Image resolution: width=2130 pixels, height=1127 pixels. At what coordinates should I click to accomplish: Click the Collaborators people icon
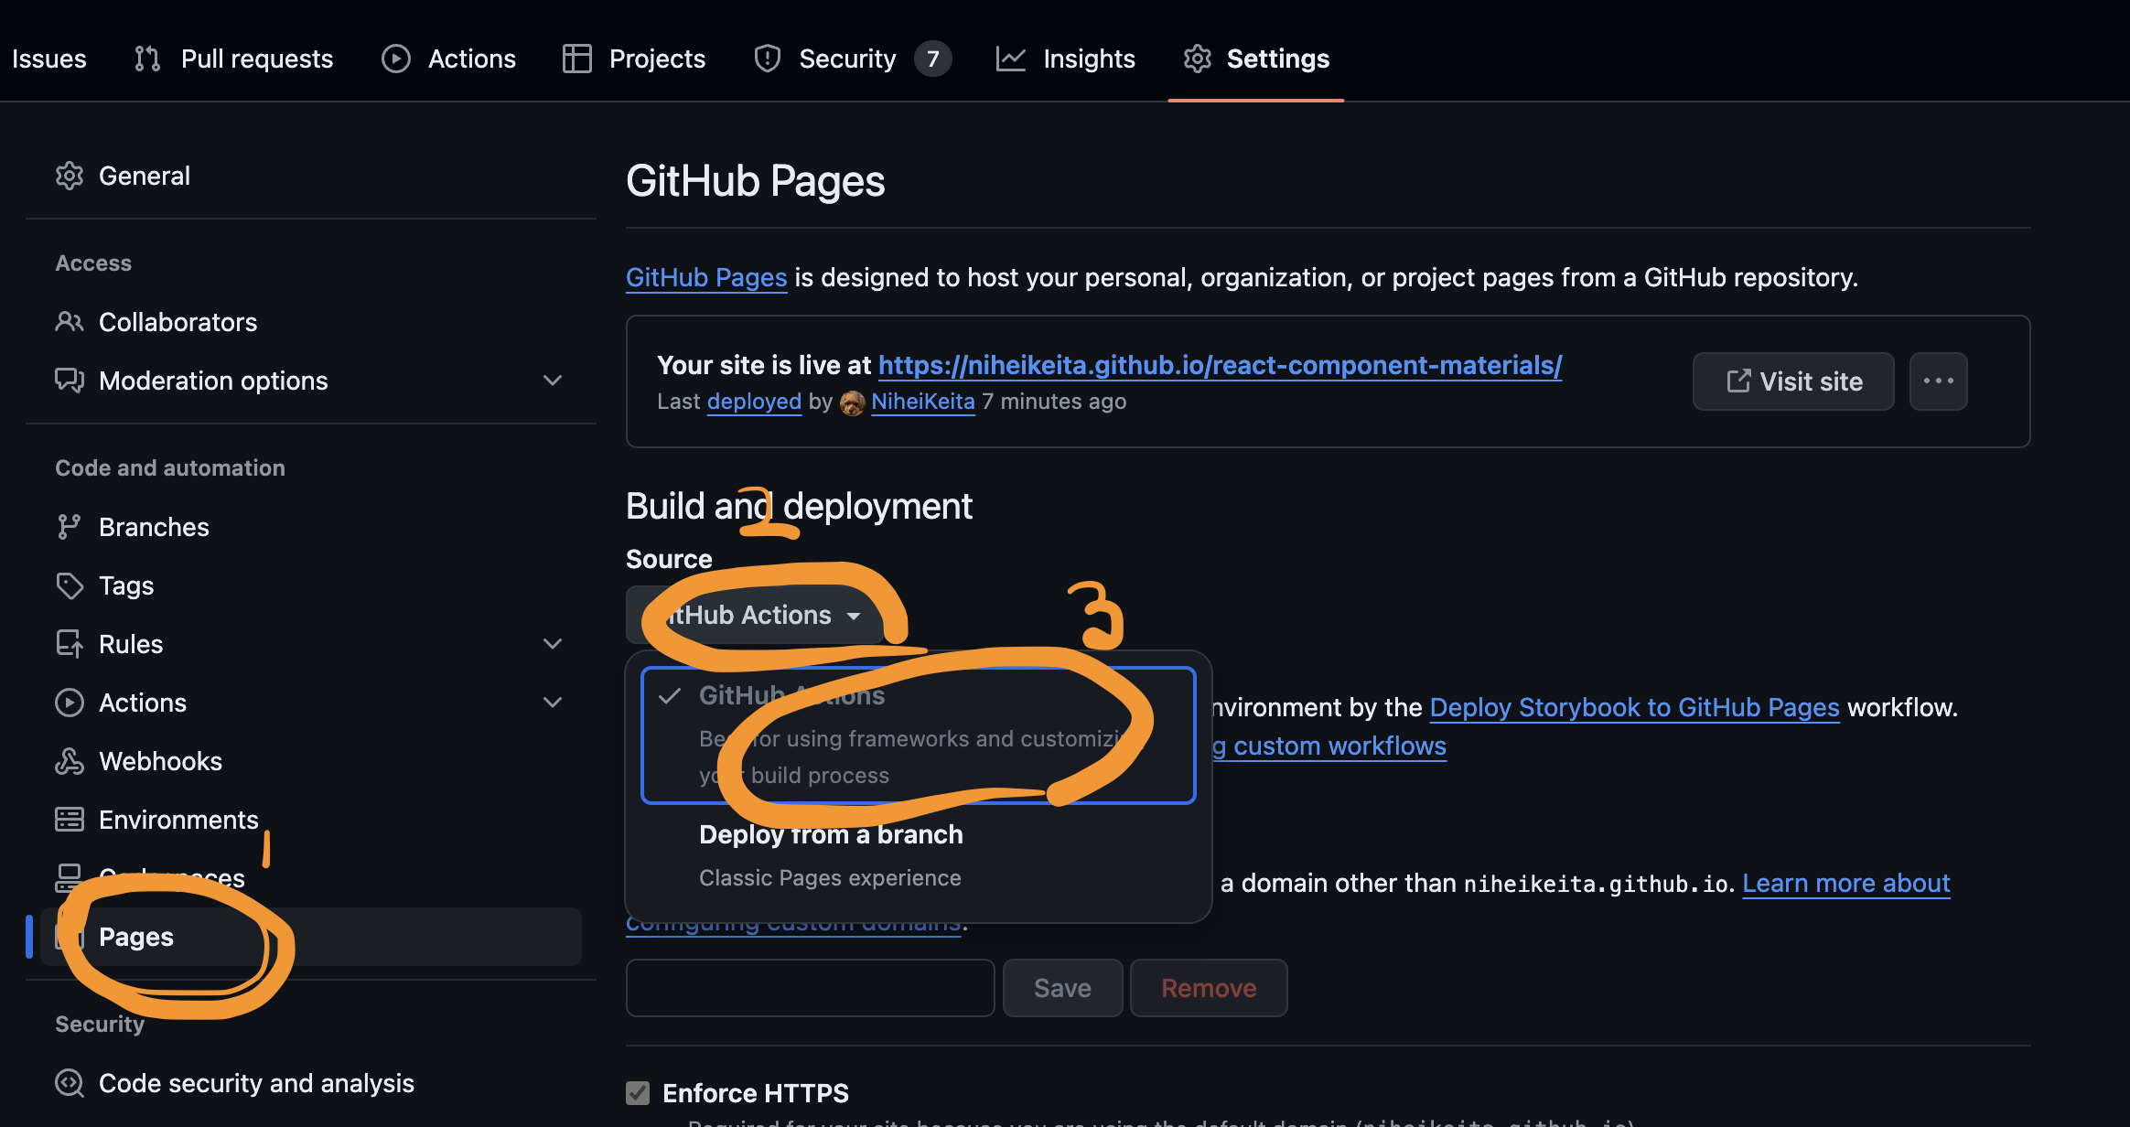coord(70,322)
